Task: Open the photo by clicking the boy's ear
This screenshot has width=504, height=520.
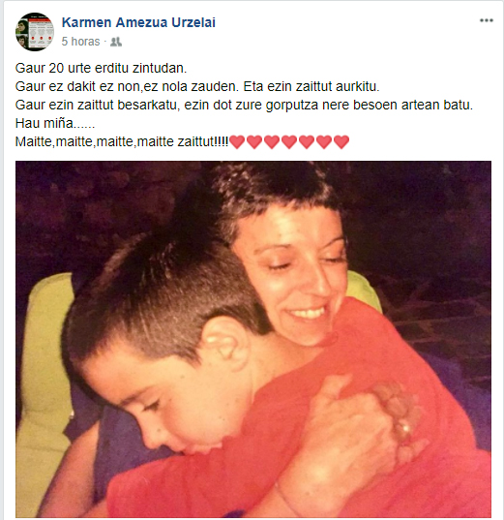Action: click(x=223, y=342)
